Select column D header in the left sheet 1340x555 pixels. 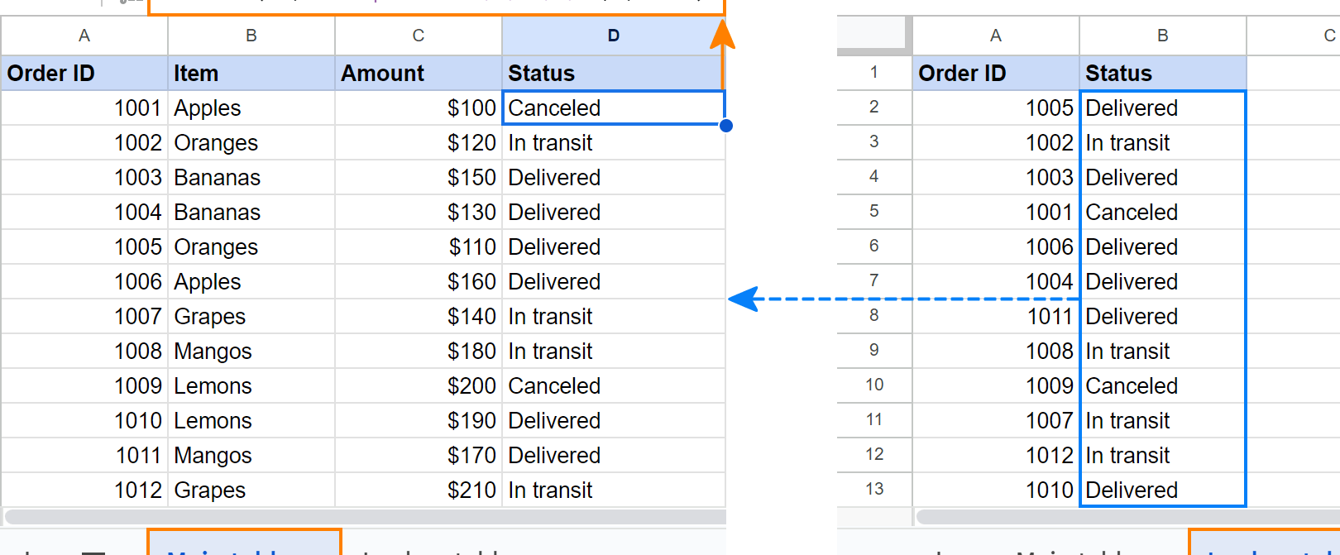coord(613,36)
